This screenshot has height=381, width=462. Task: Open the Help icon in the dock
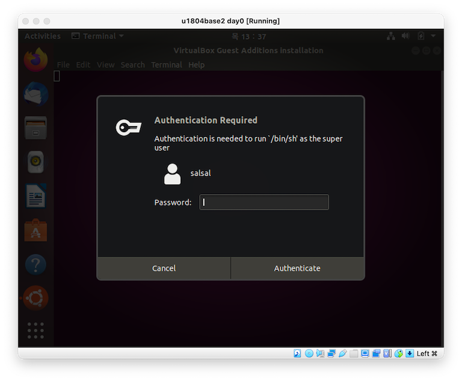tap(35, 264)
